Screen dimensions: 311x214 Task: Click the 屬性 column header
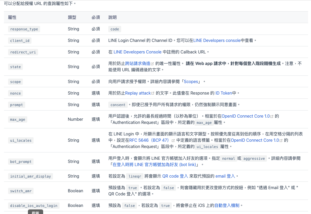pyautogui.click(x=12, y=18)
